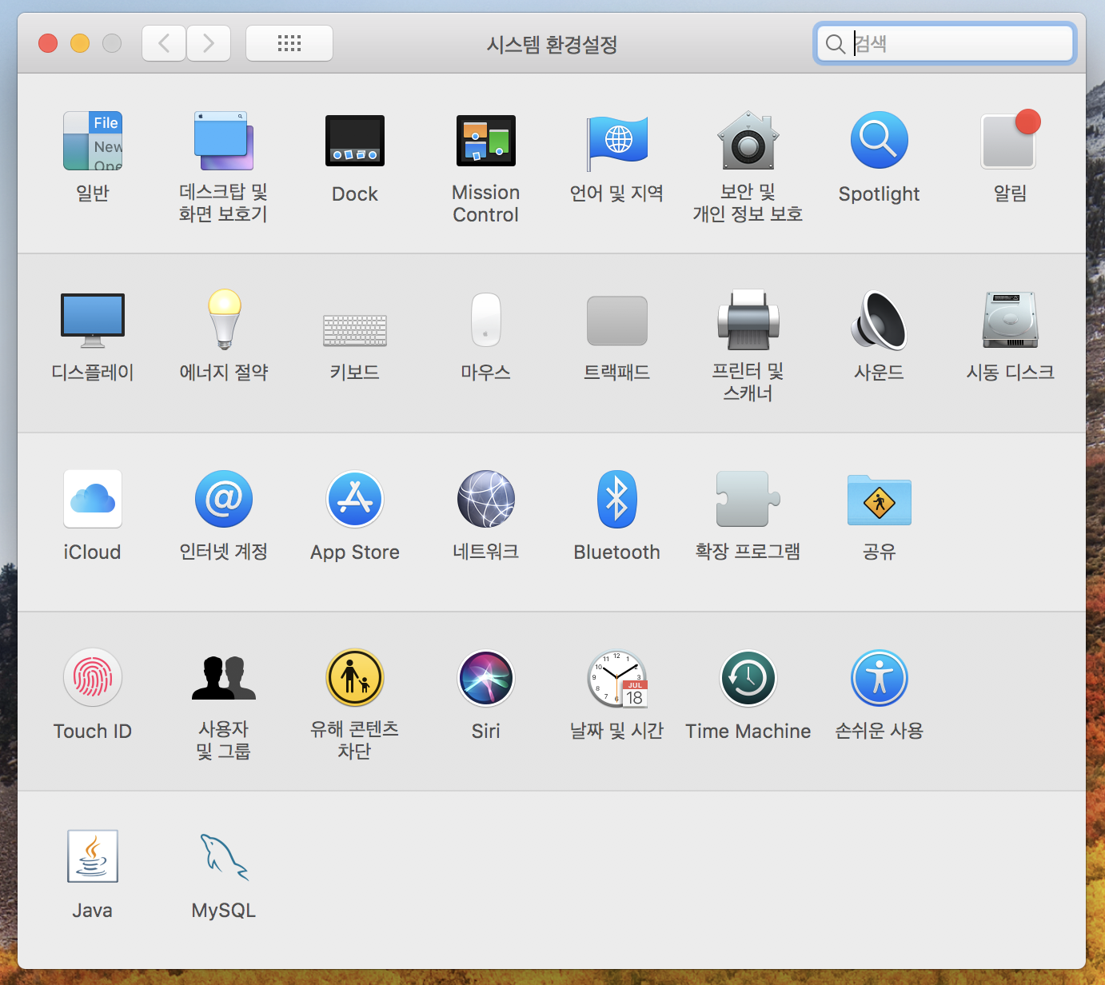Open Touch ID fingerprint pane
Screen dimensions: 1105x985
[93, 678]
